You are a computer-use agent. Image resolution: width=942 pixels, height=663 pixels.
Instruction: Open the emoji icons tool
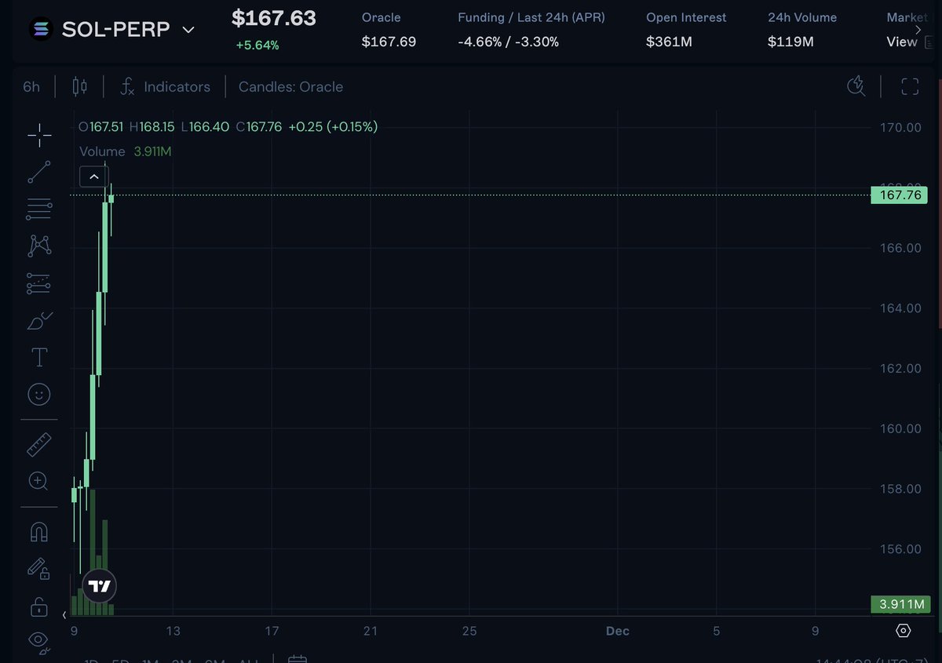point(39,394)
